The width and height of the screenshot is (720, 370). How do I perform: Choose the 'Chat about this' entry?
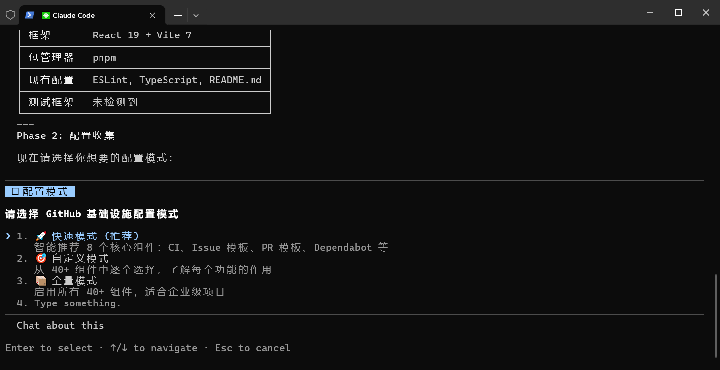point(60,325)
